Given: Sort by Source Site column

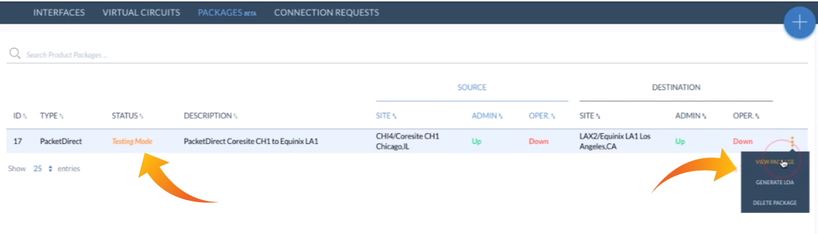Looking at the screenshot, I should coord(386,116).
